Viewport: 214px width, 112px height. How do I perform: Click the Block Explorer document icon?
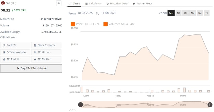[x=35, y=45]
